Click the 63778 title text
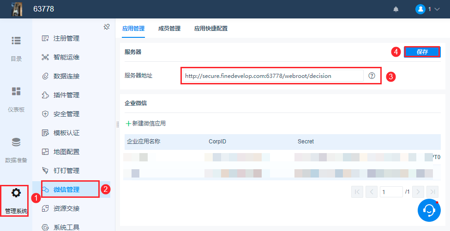 coord(44,9)
